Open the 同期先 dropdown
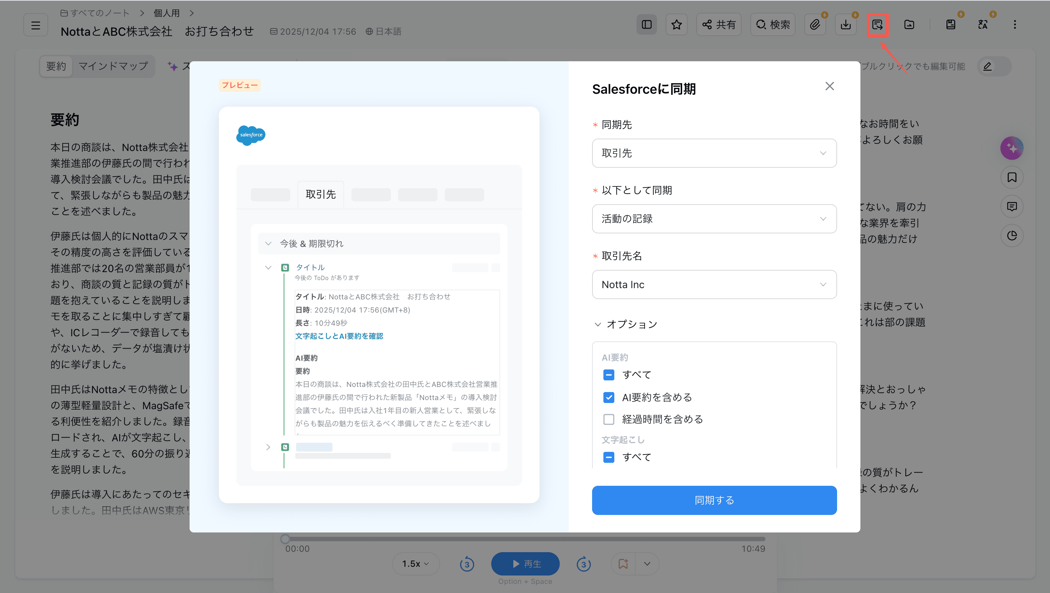The image size is (1050, 593). [714, 153]
